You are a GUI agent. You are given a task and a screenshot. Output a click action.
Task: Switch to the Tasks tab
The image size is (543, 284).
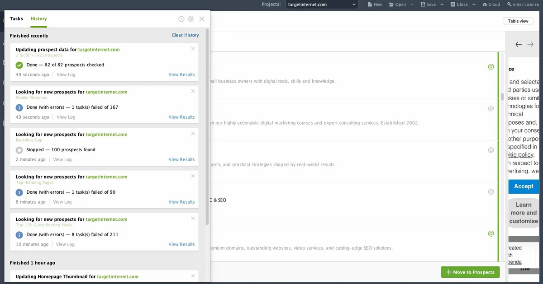16,19
